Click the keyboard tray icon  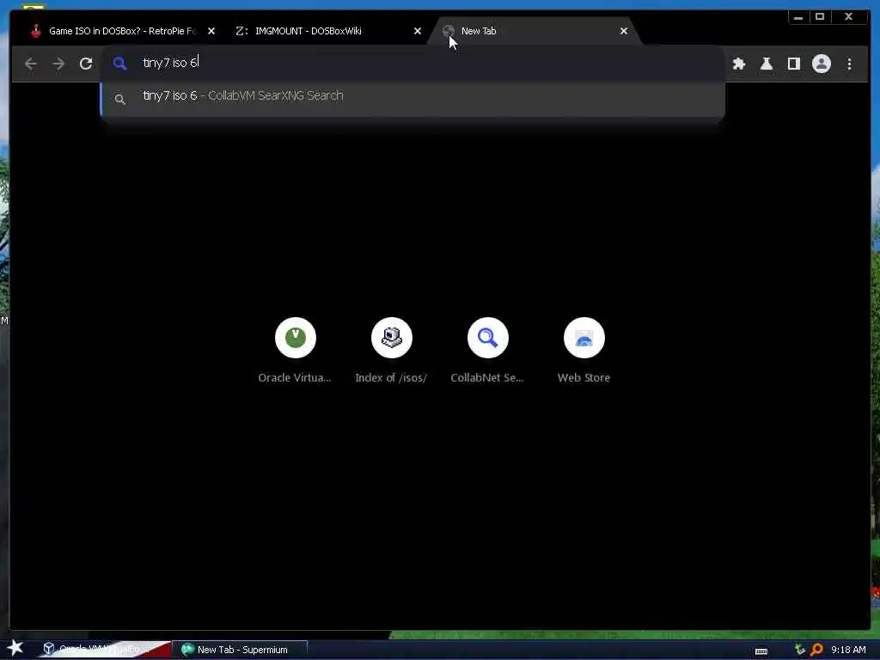[761, 651]
